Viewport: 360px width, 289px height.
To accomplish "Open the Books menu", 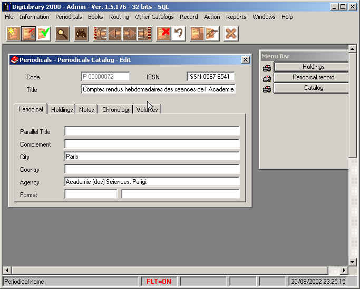I will [x=95, y=17].
